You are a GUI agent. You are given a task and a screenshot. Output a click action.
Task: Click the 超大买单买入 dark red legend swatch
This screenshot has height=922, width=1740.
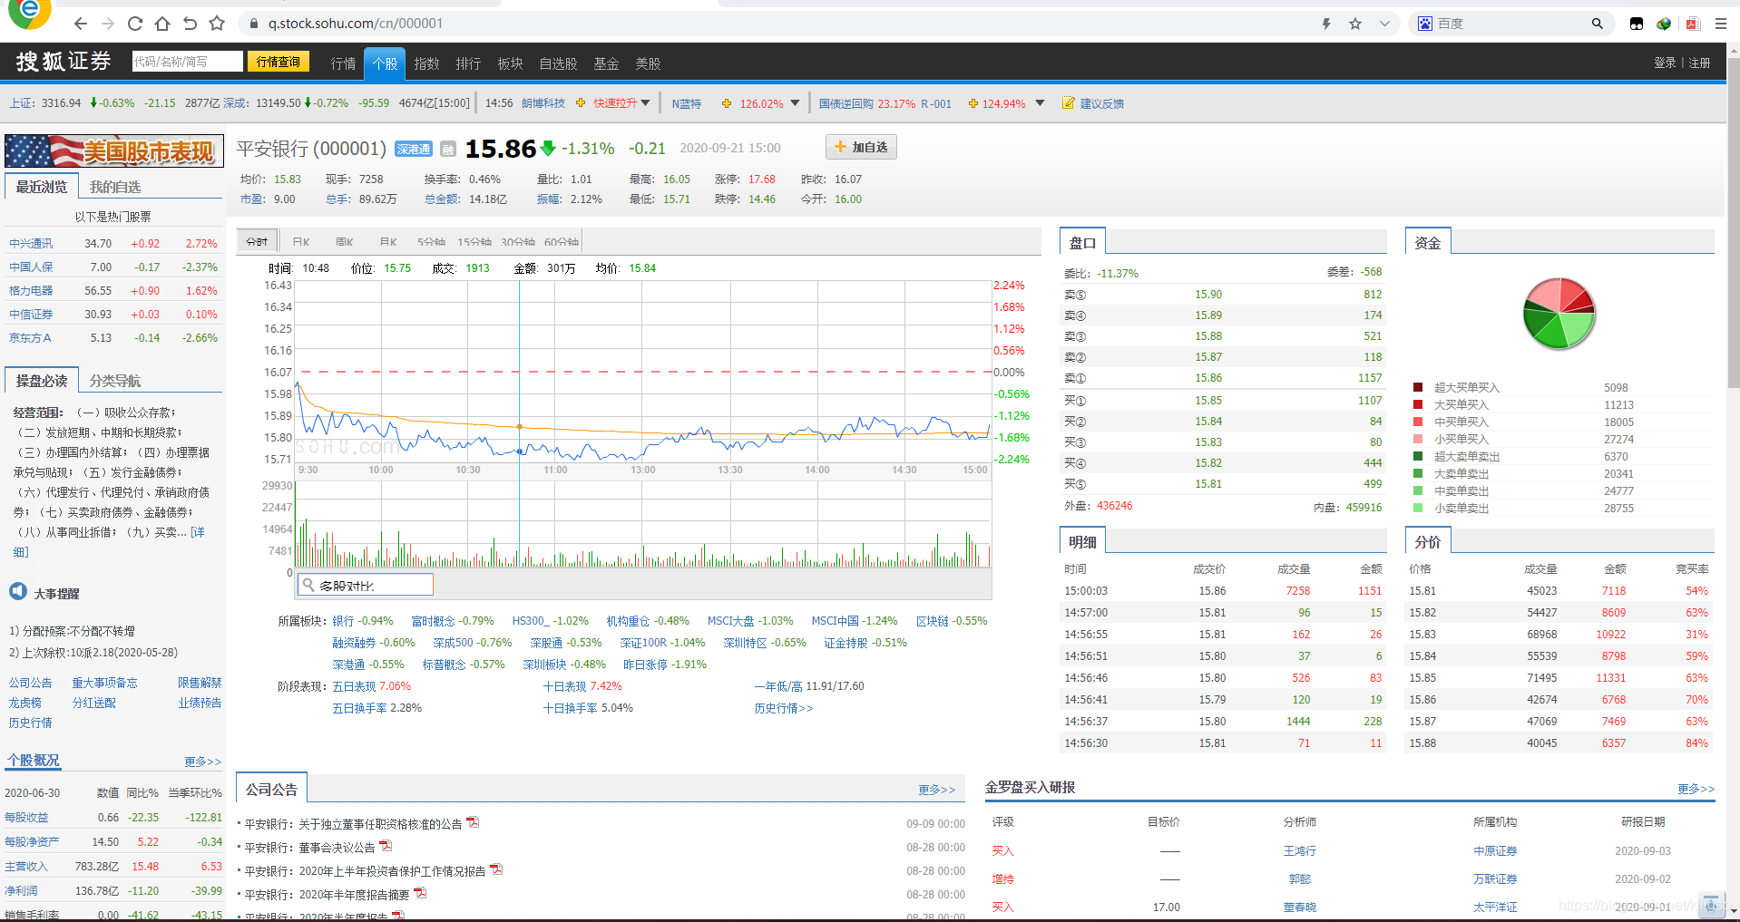1418,387
